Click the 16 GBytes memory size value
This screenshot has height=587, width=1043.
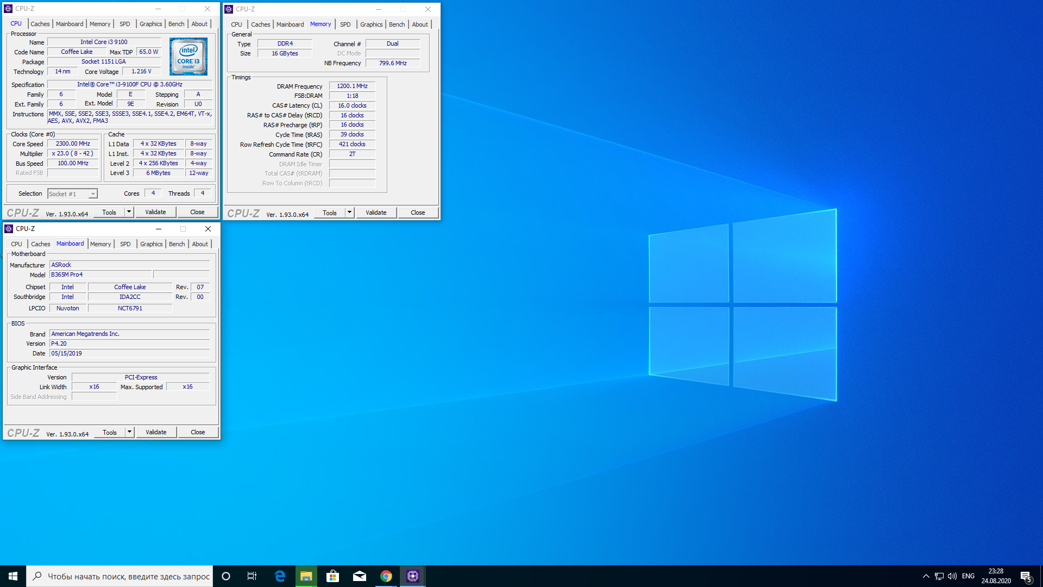(285, 53)
